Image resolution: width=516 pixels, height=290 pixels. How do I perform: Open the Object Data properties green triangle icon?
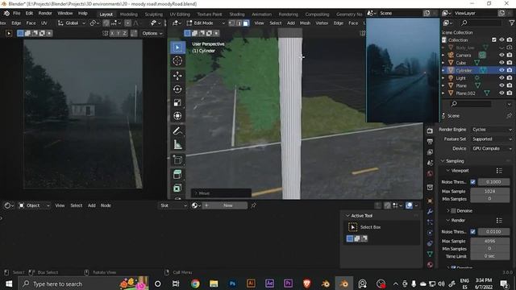tap(430, 254)
